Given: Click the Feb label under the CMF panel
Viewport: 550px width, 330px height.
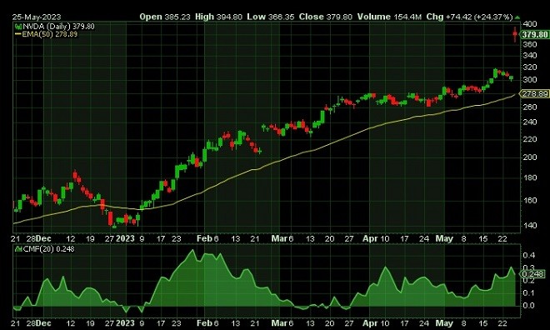Looking at the screenshot, I should point(204,323).
